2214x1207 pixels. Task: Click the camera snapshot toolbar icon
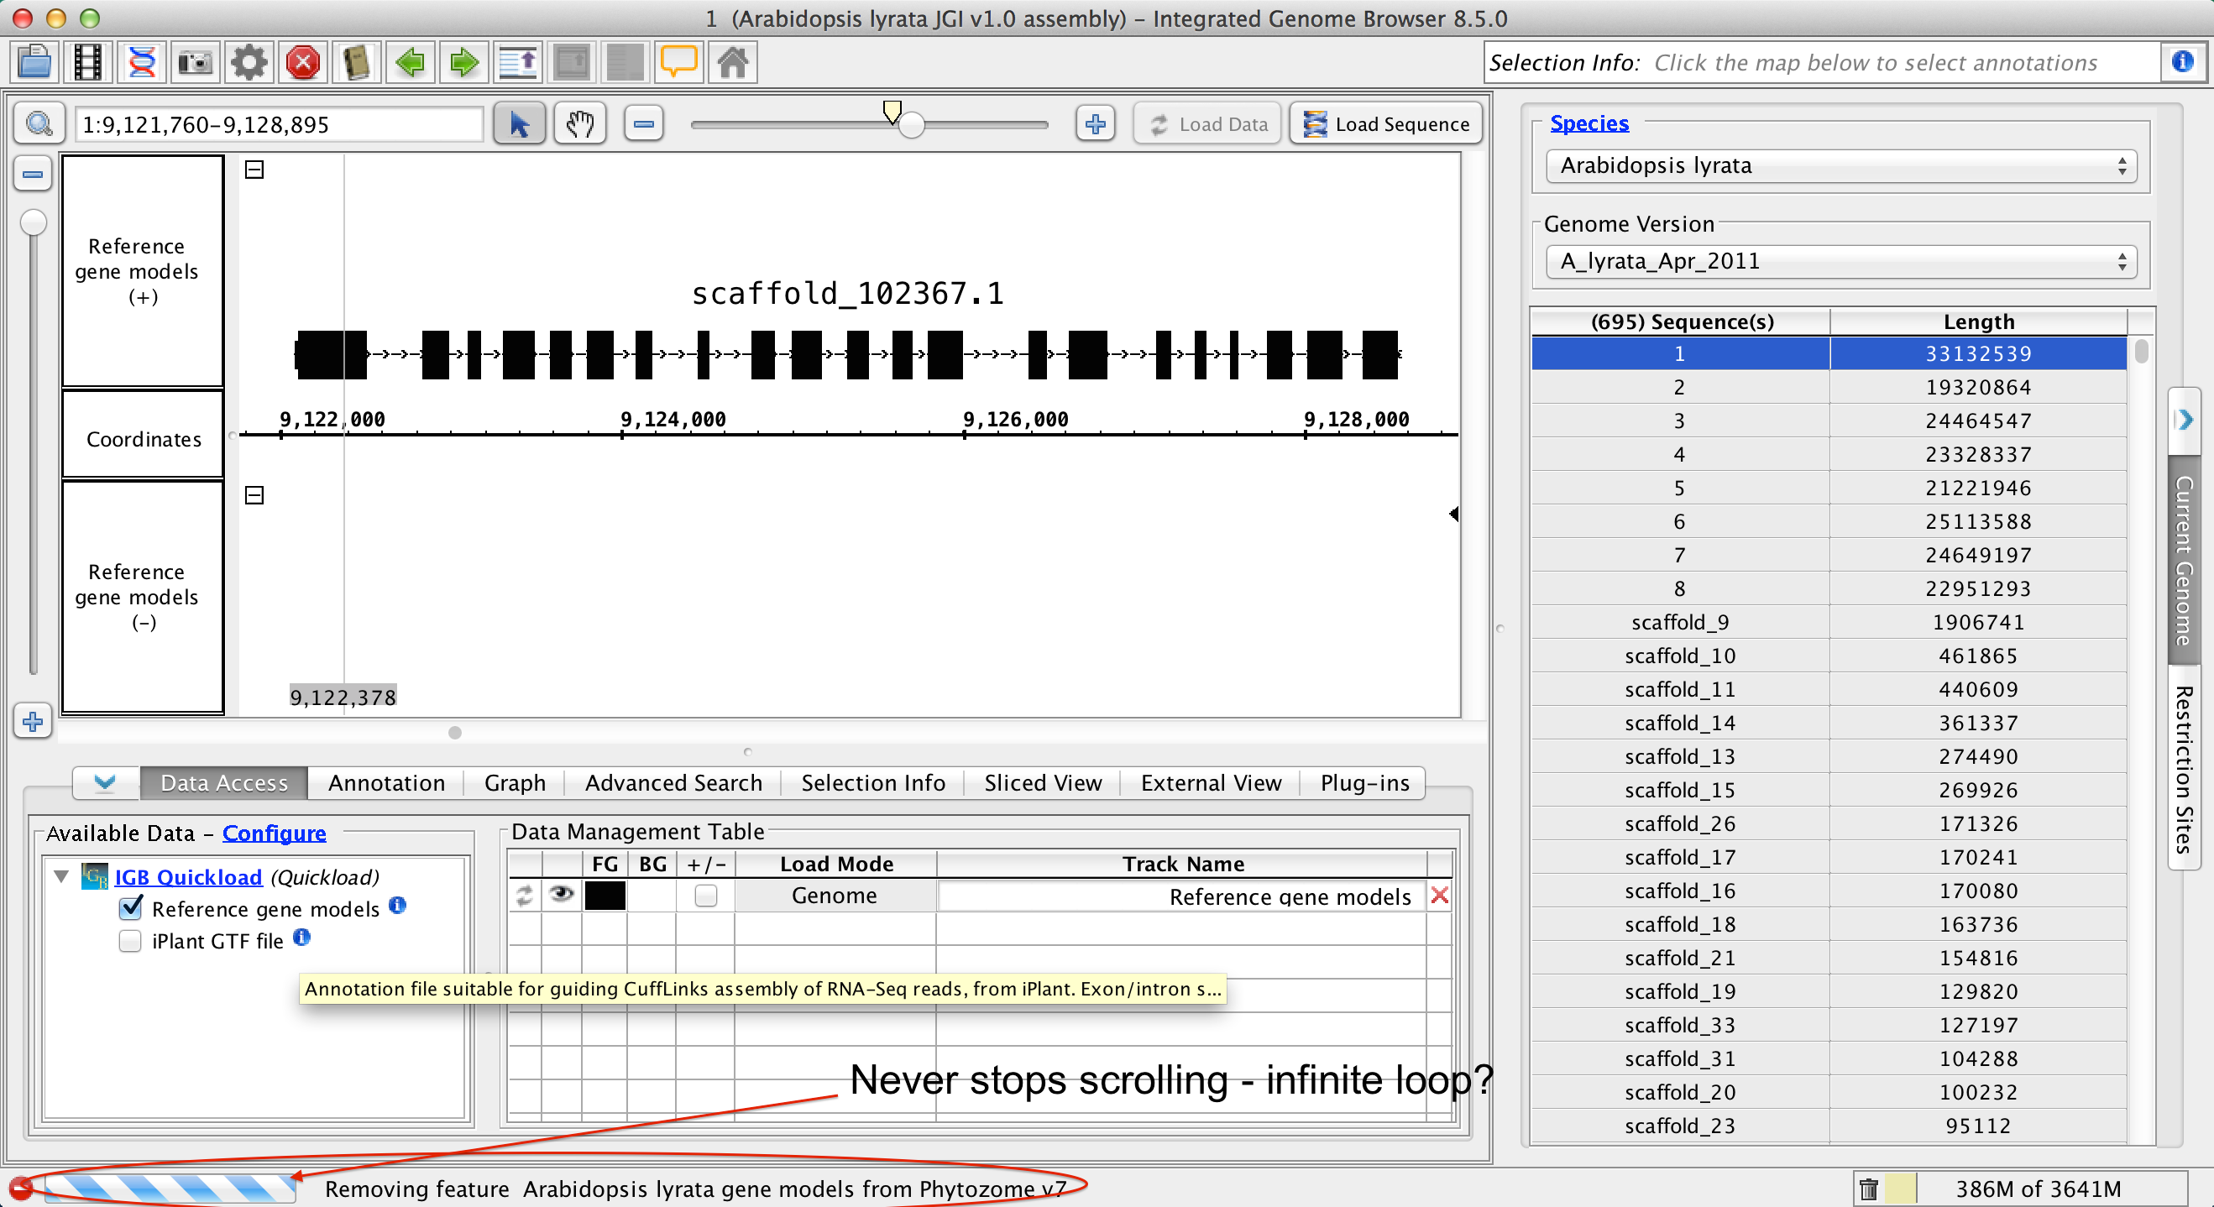coord(196,63)
